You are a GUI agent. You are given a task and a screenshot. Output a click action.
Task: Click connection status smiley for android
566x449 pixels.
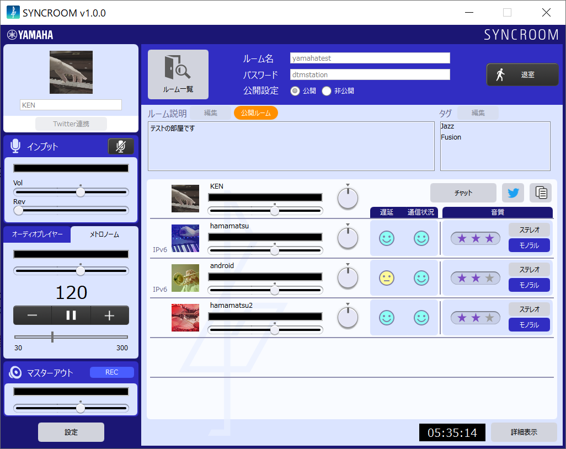(x=421, y=278)
